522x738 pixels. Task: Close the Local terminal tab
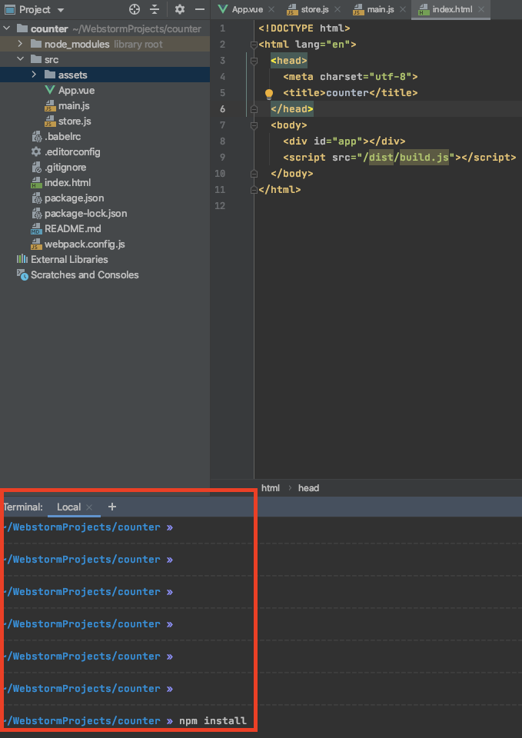coord(89,507)
